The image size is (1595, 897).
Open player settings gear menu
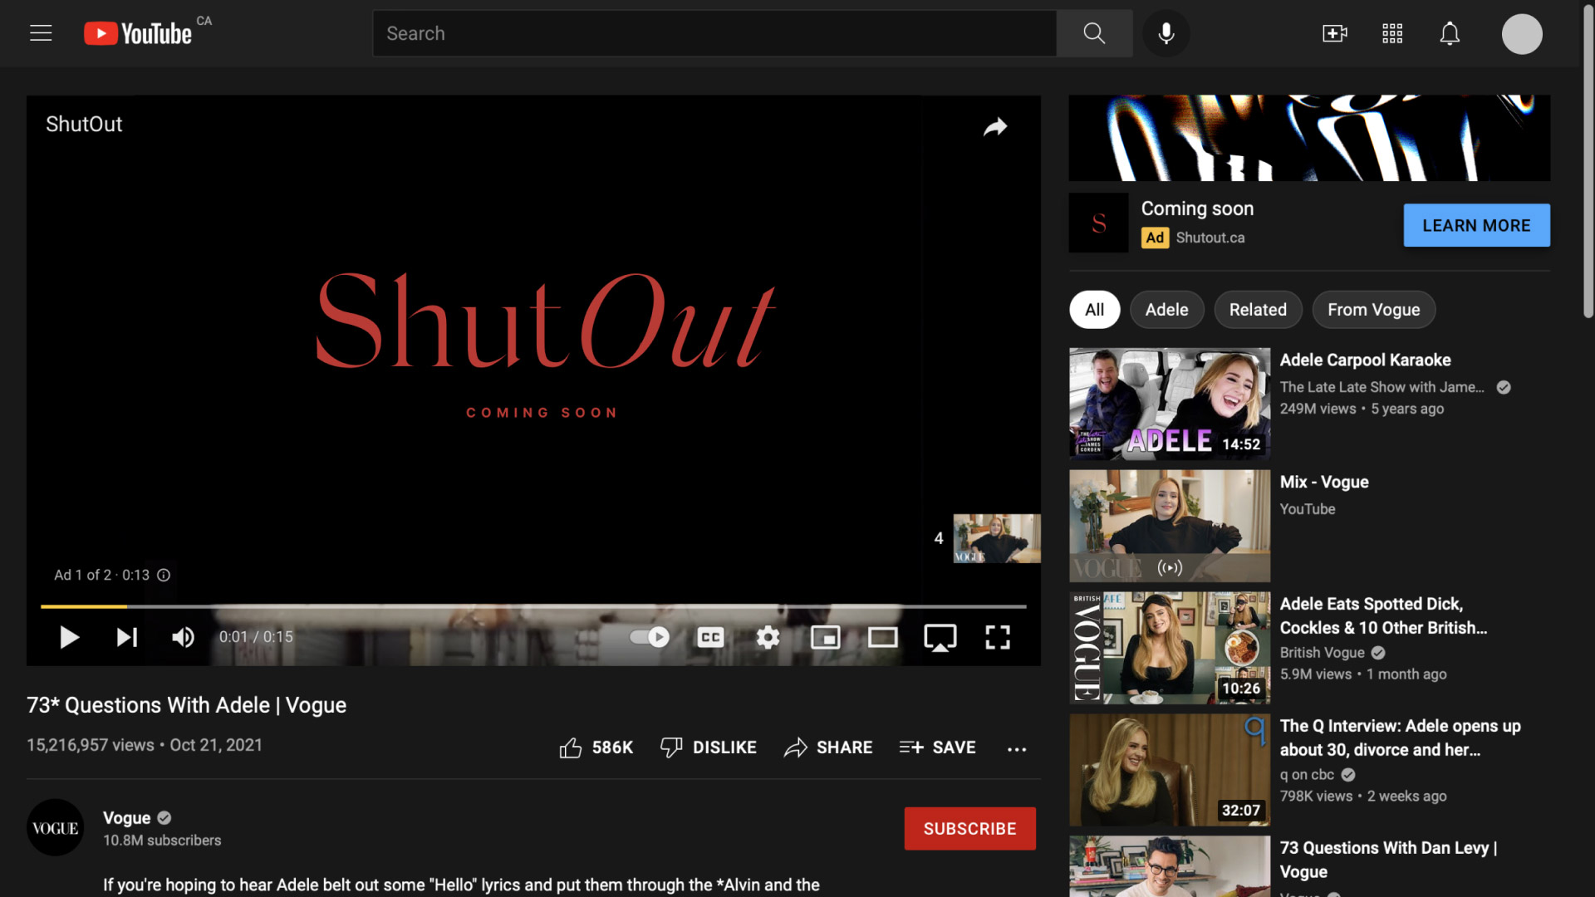768,637
